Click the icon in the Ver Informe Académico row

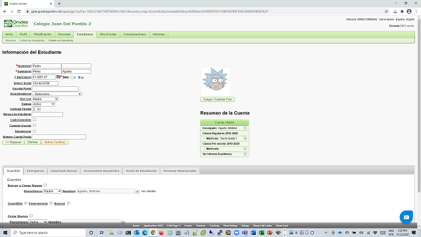click(x=245, y=154)
